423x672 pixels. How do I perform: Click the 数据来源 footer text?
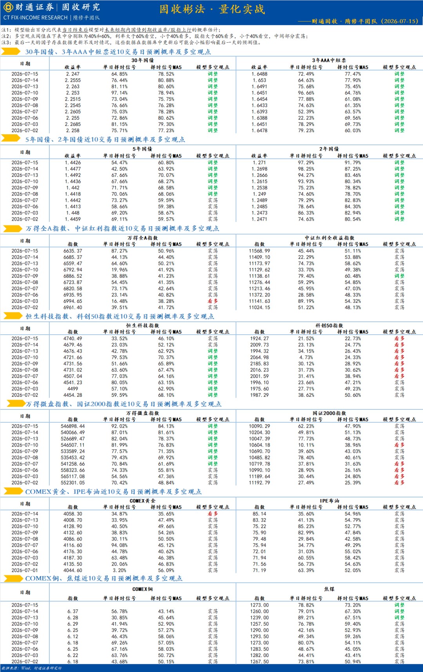[x=32, y=668]
